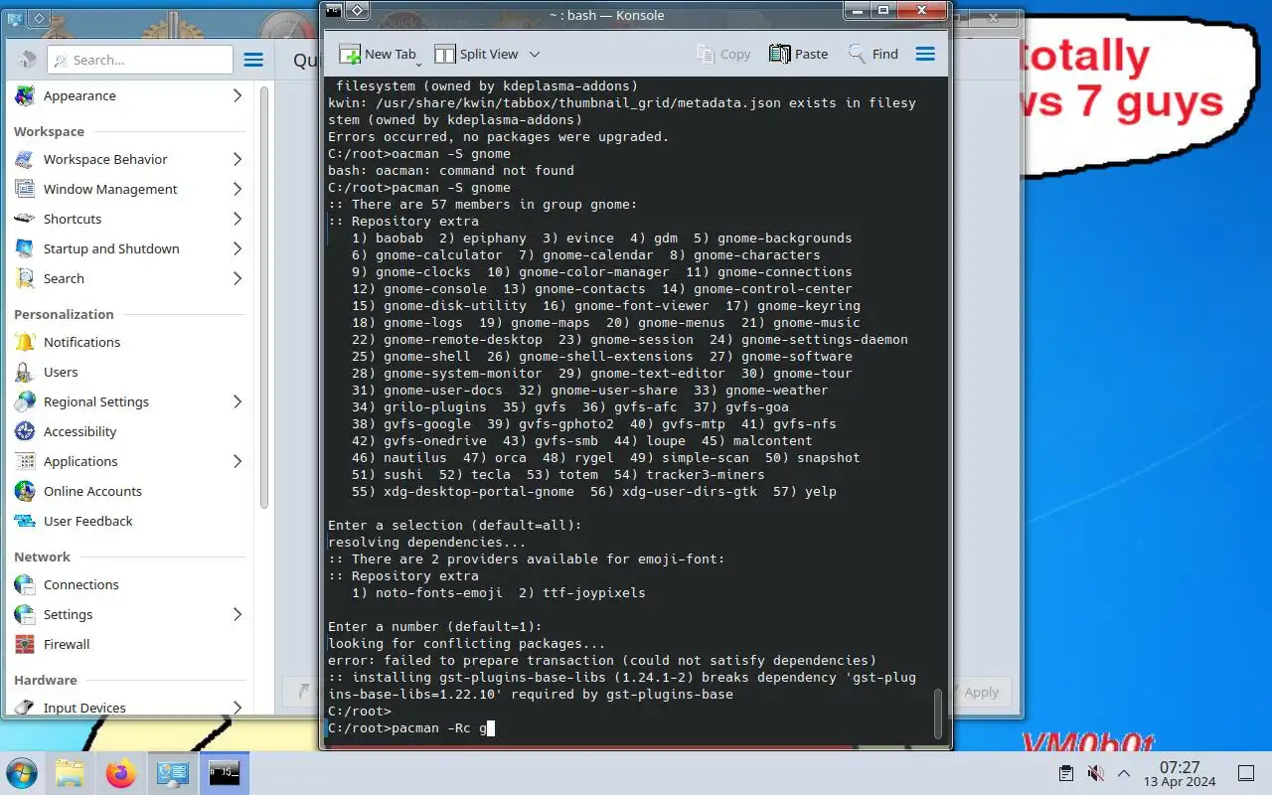Click the Workspace Behavior icon

point(25,159)
